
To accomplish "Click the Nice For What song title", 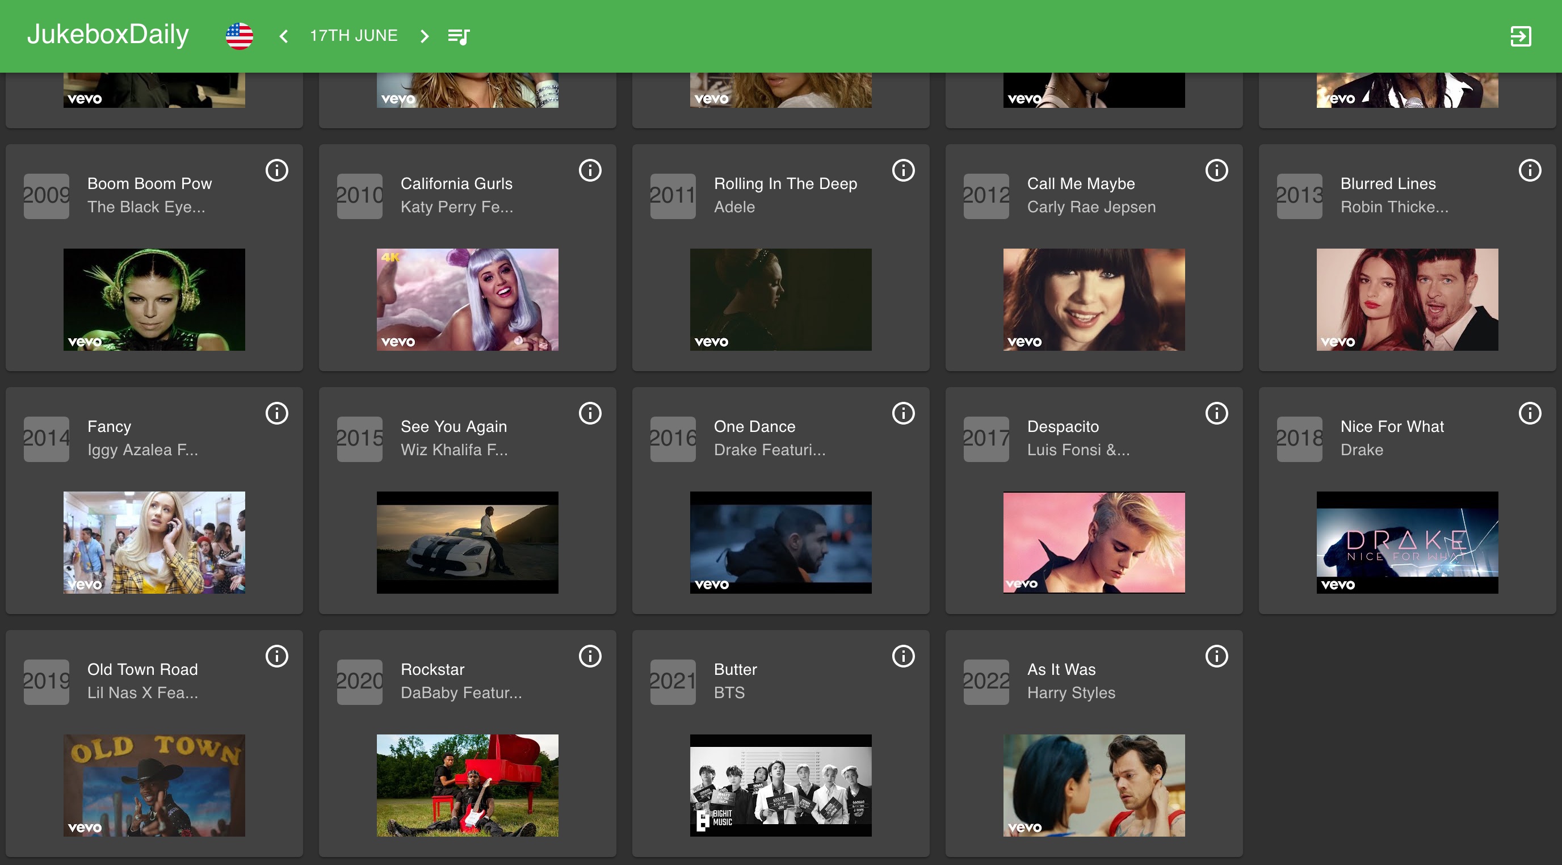I will 1392,427.
